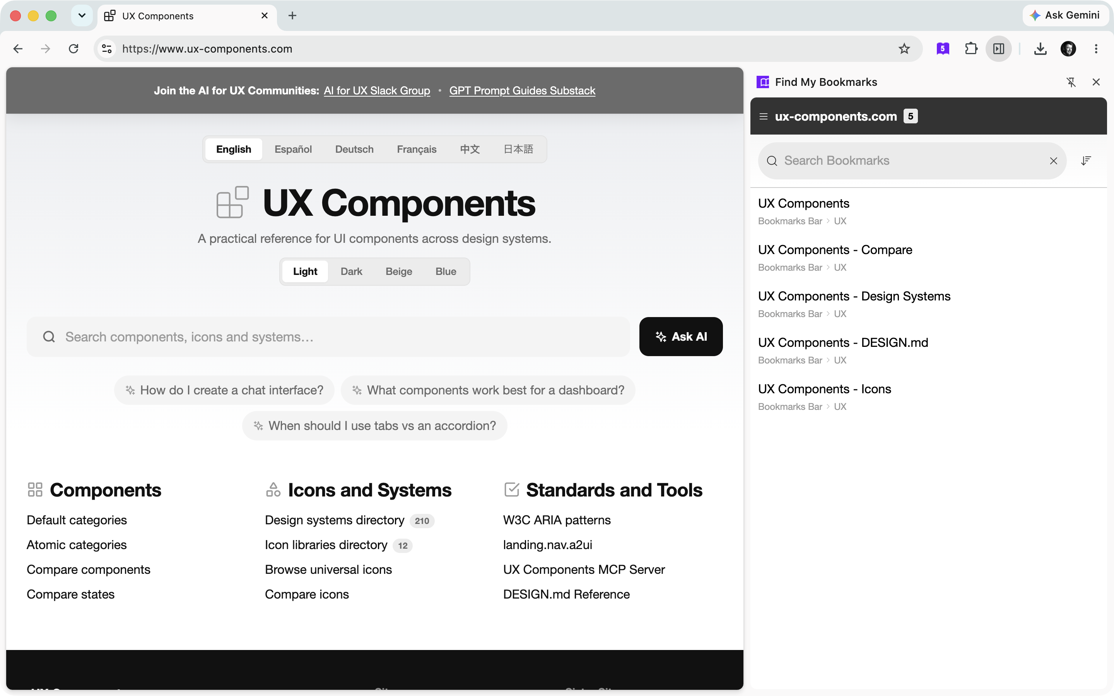Open the Downloads icon
The image size is (1114, 696).
pyautogui.click(x=1041, y=49)
